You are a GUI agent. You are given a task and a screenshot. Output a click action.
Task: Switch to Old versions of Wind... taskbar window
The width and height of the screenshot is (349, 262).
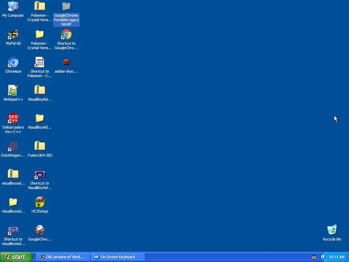tap(63, 257)
